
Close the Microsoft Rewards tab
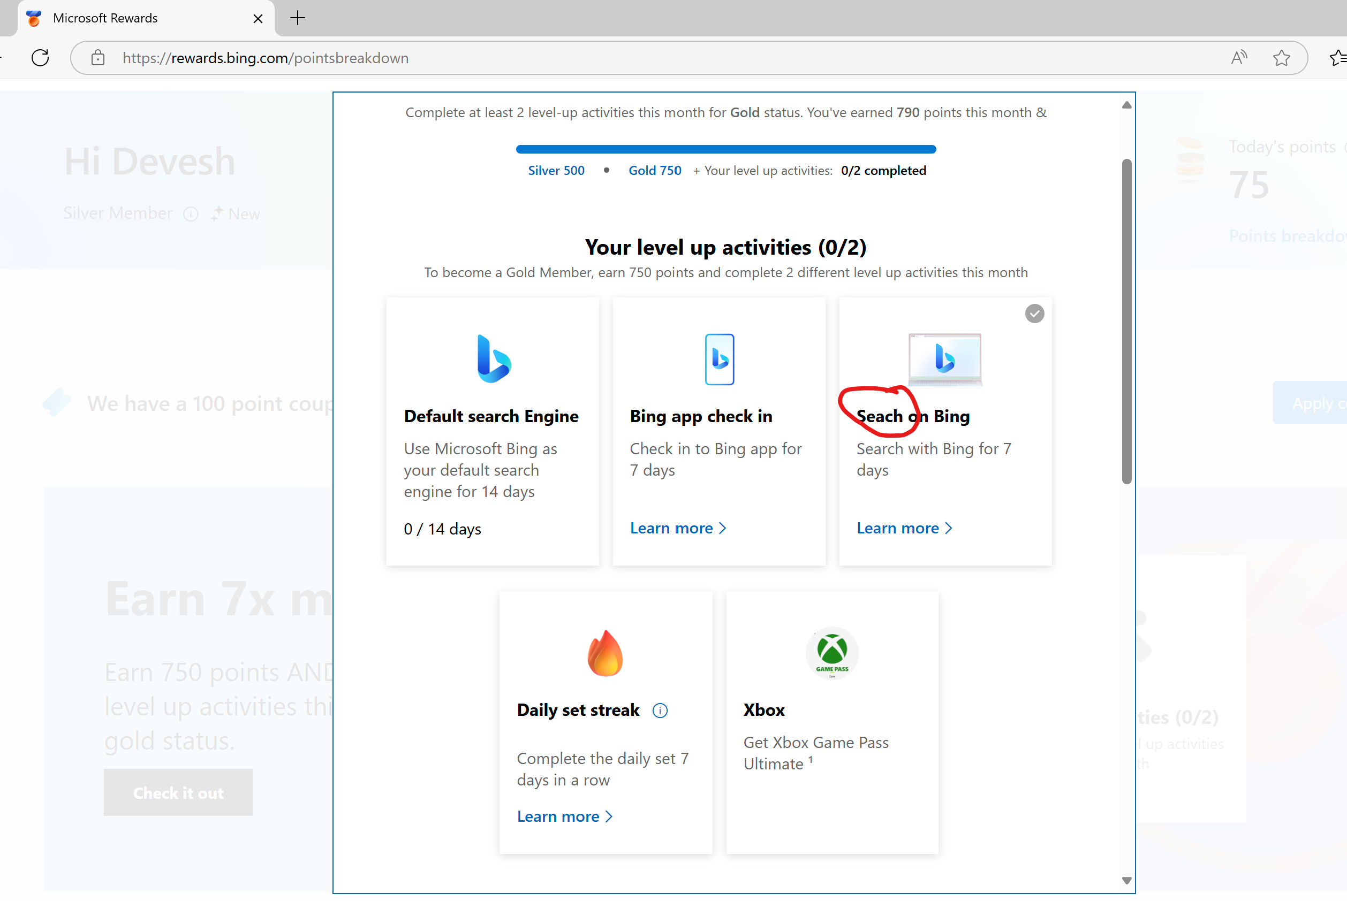pyautogui.click(x=258, y=19)
